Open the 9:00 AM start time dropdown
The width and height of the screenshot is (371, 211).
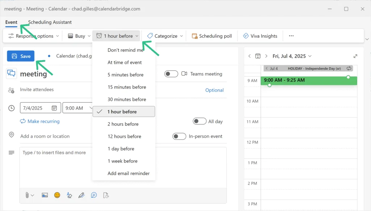click(77, 108)
